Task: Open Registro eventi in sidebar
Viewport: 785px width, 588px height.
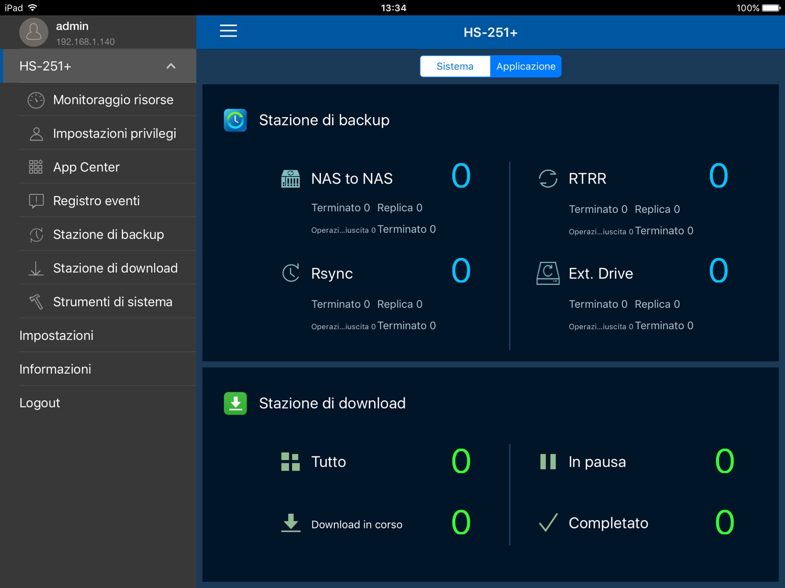Action: pyautogui.click(x=96, y=201)
